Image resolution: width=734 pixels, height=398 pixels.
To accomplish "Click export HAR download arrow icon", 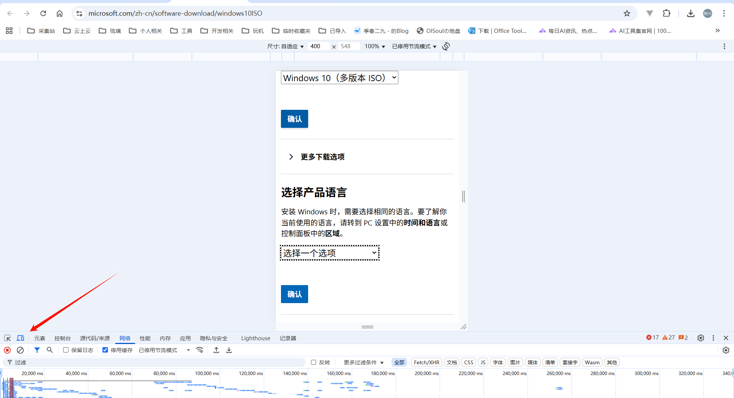I will [229, 350].
